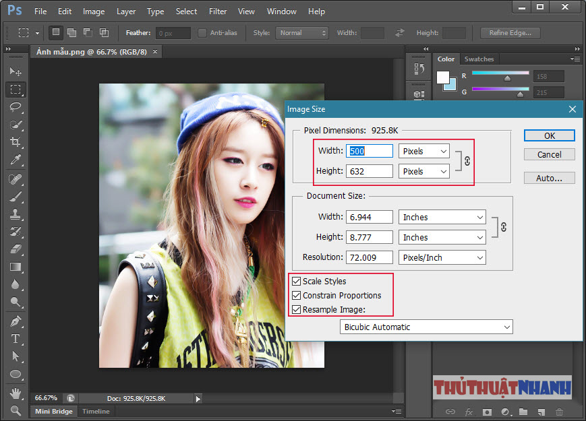The image size is (586, 421).
Task: Select the Rectangular Marquee tool in toolbox
Action: (16, 89)
